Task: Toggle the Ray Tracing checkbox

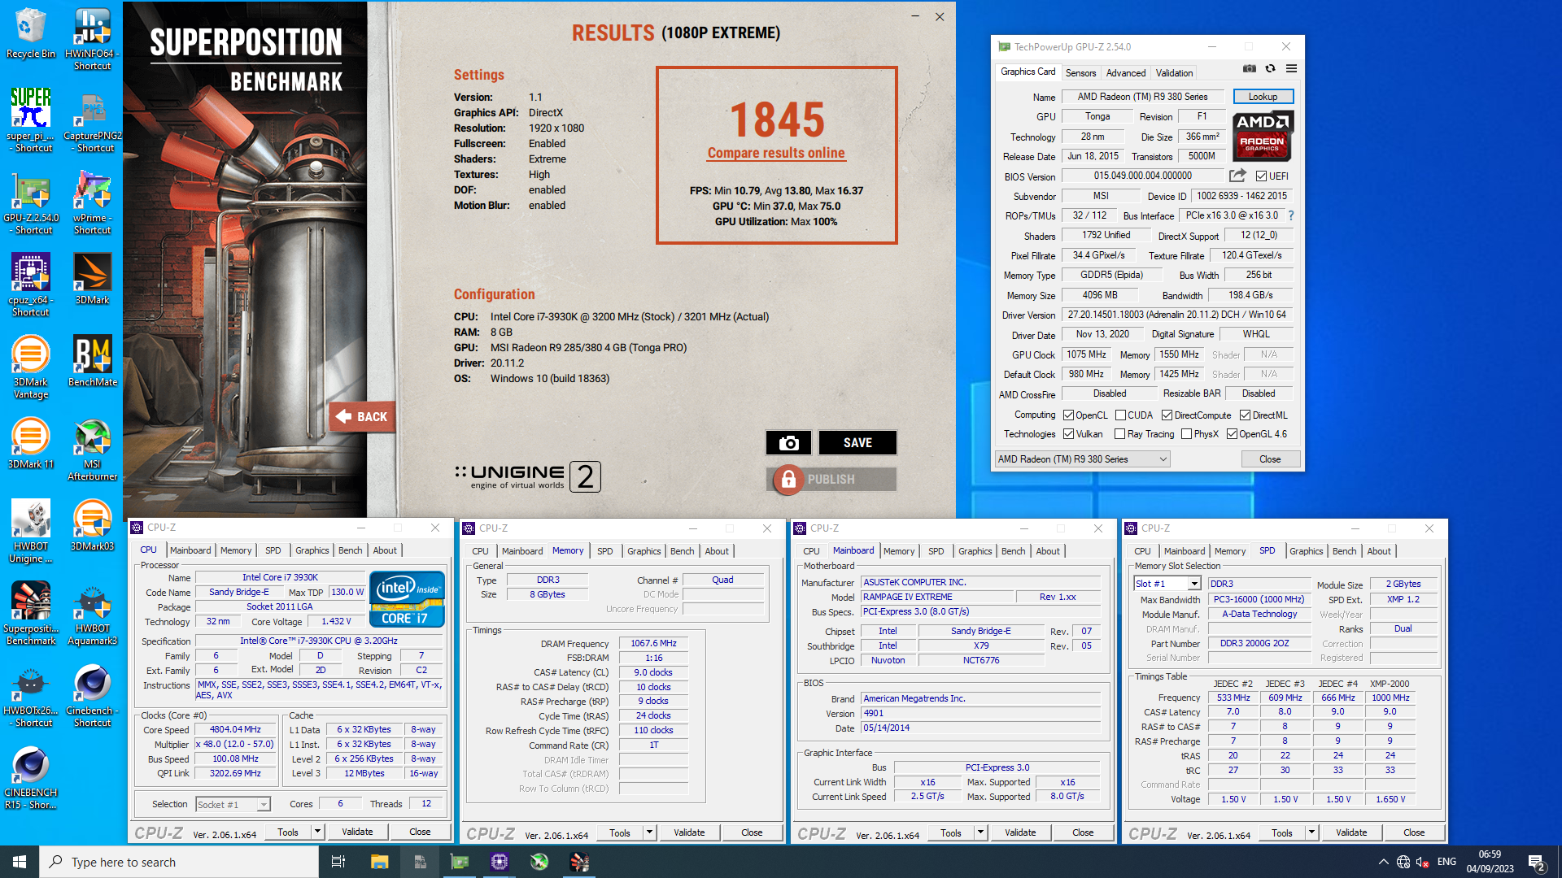Action: point(1120,434)
